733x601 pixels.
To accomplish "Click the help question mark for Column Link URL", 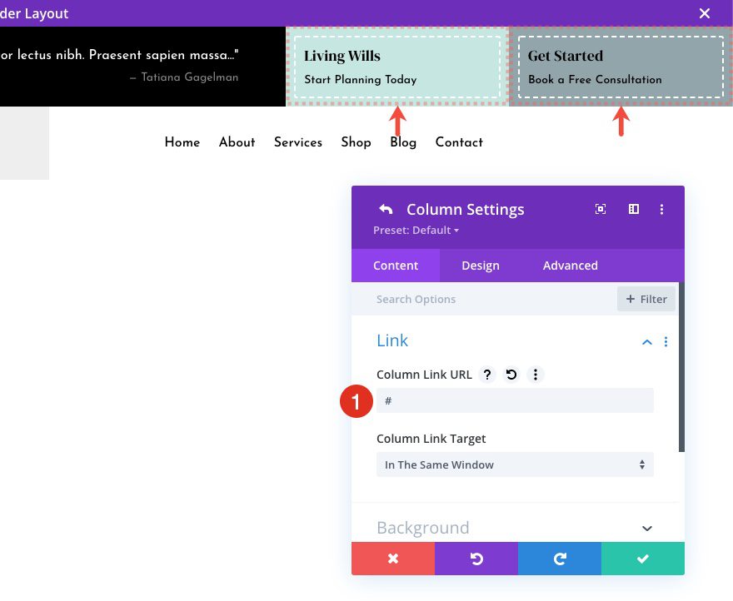I will click(x=487, y=375).
